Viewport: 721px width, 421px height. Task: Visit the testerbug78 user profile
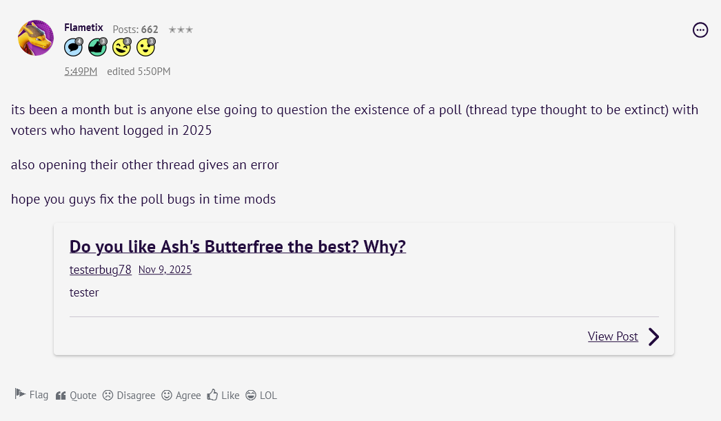[x=101, y=270]
